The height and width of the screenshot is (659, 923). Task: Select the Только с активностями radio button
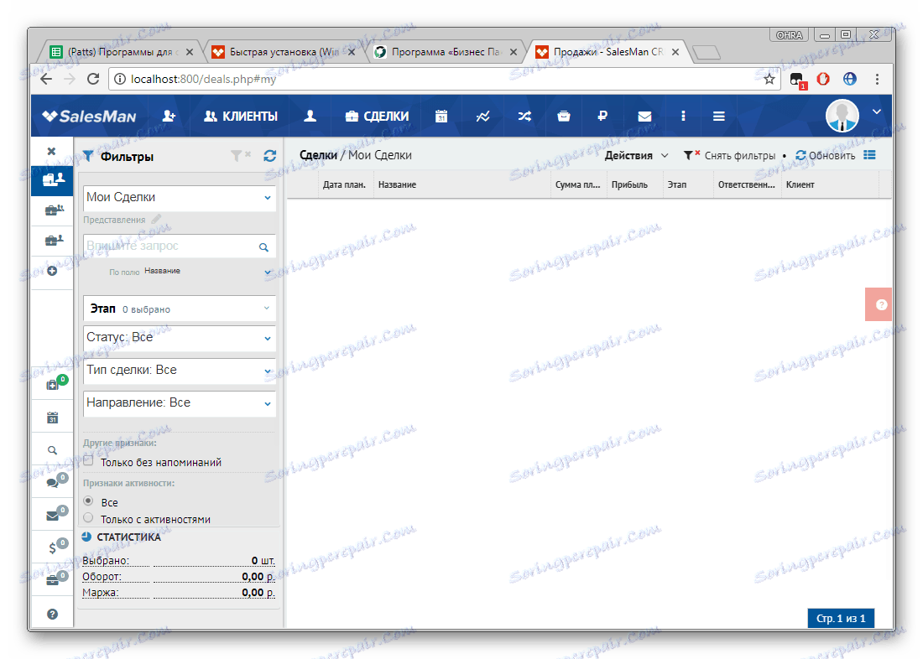(x=88, y=518)
